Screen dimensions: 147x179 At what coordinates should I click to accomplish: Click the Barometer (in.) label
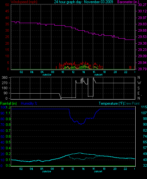click(128, 2)
